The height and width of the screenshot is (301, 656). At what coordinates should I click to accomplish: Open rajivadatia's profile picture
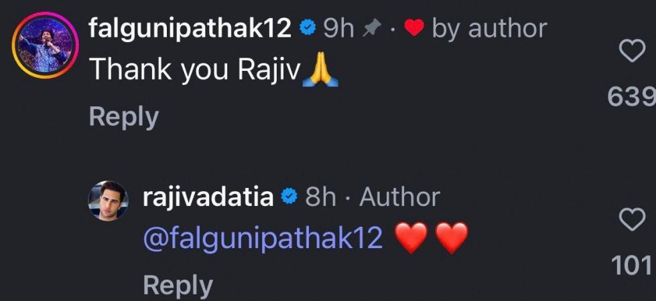[x=108, y=201]
